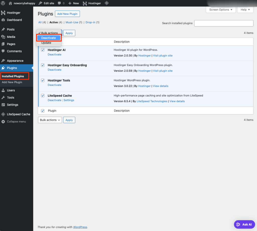Click the Settings sliders icon in sidebar
Image resolution: width=257 pixels, height=231 pixels.
coord(3,105)
